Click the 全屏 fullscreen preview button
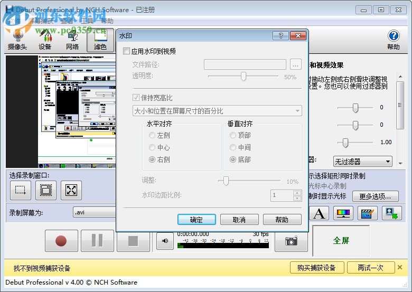The height and width of the screenshot is (292, 412). point(341,240)
